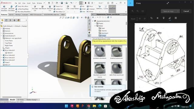
Task: Select the Steel appearance folder
Action: (x=102, y=28)
